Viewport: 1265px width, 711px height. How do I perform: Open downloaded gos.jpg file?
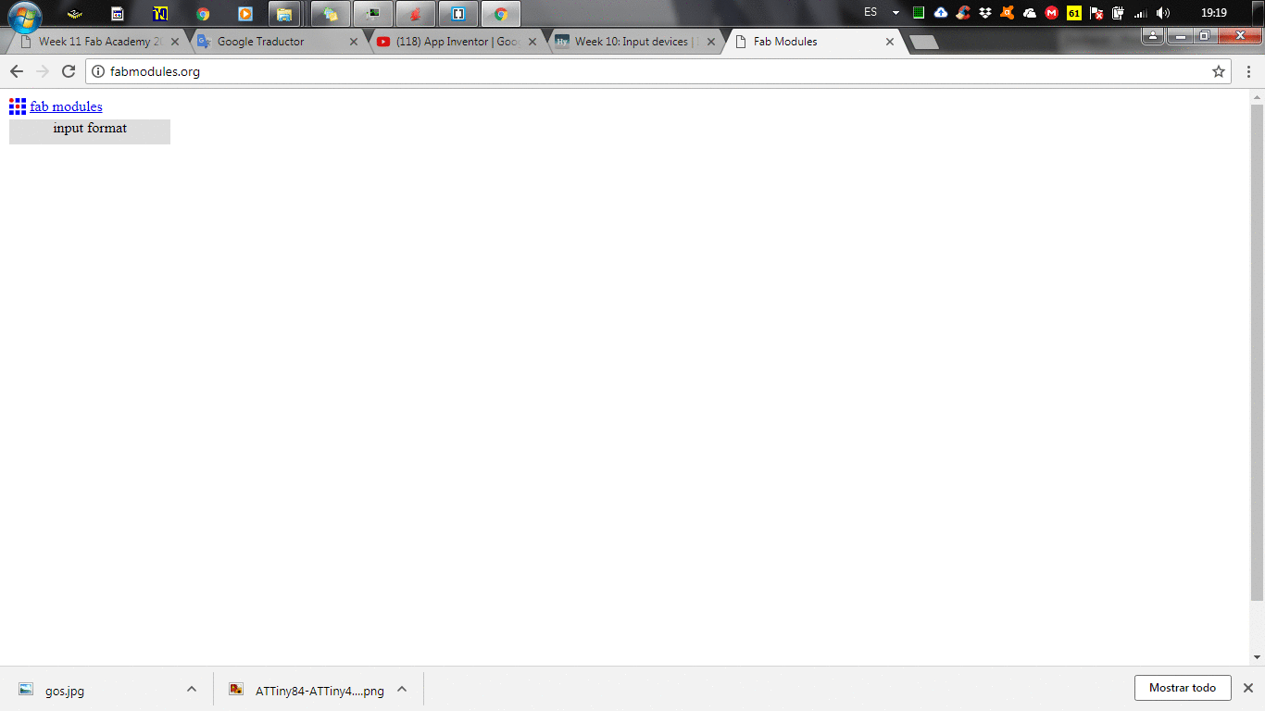coord(65,691)
